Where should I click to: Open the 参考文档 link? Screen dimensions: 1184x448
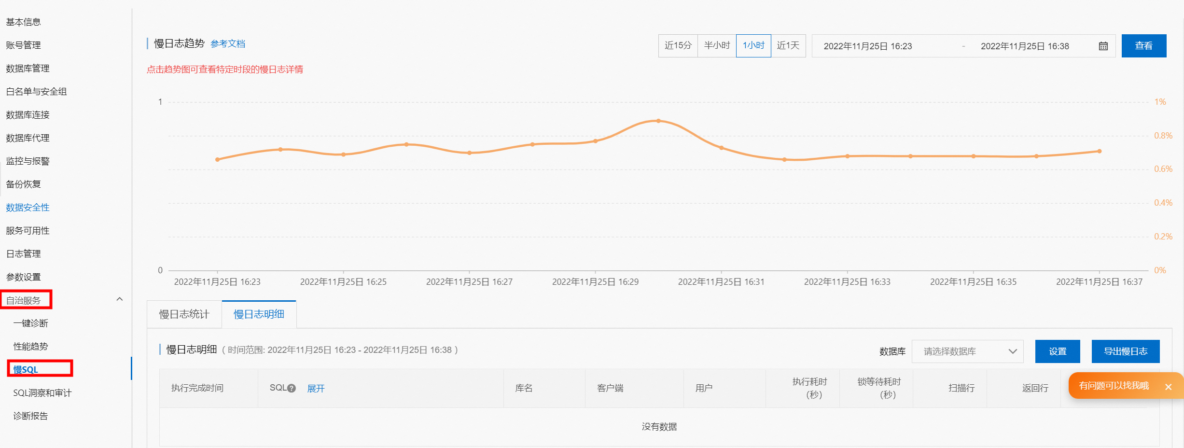tap(228, 44)
